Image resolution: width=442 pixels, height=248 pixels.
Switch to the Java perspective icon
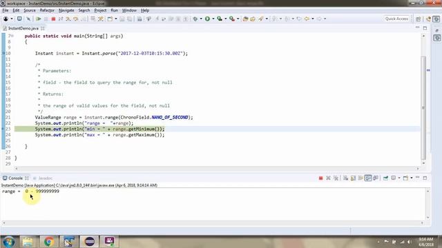428,19
